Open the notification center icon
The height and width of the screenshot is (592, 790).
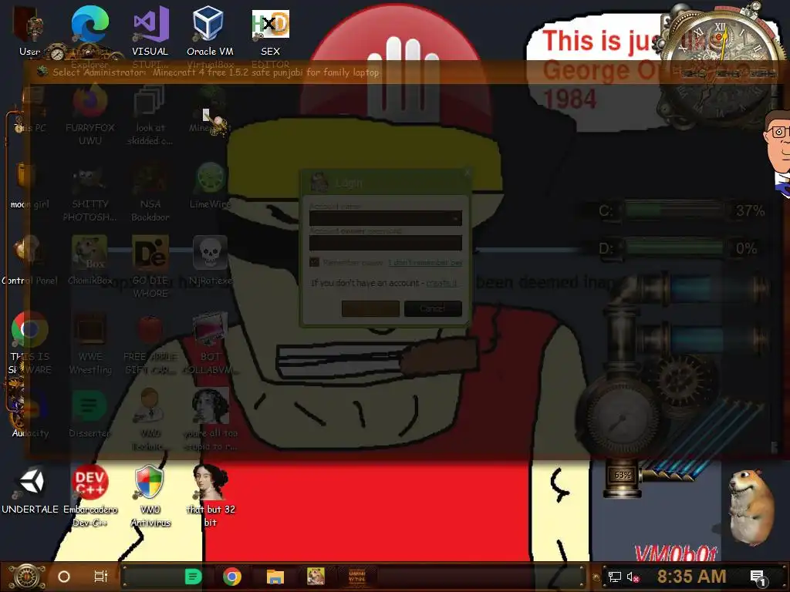pyautogui.click(x=758, y=577)
